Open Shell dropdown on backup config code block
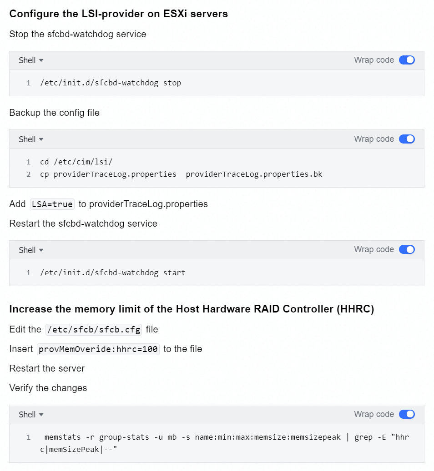 click(x=31, y=139)
